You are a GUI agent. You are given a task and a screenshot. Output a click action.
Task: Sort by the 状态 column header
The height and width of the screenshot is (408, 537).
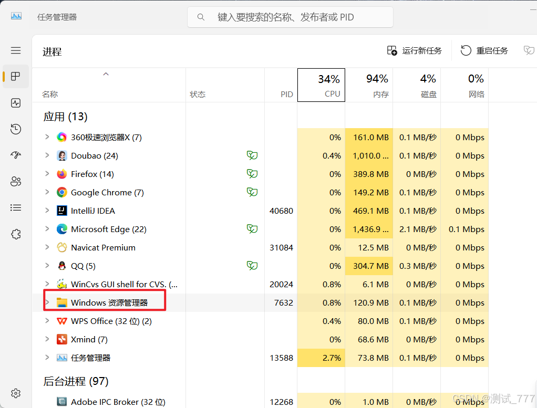[225, 85]
